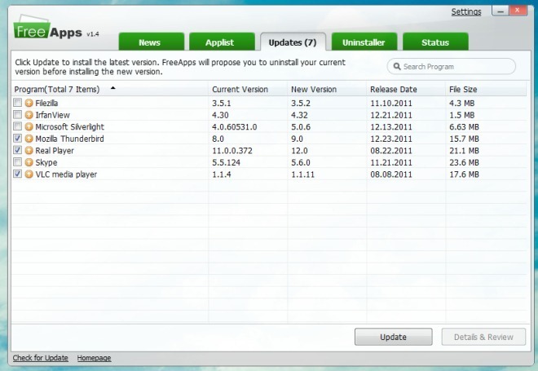
Task: Go to the Uninstaller tab
Action: [x=364, y=42]
